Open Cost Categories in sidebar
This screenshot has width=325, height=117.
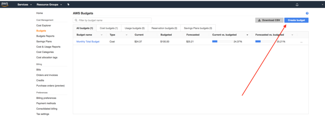pos(45,52)
